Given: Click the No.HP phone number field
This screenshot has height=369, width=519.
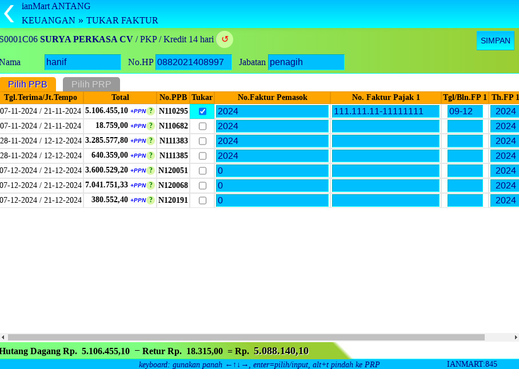Looking at the screenshot, I should pos(193,62).
